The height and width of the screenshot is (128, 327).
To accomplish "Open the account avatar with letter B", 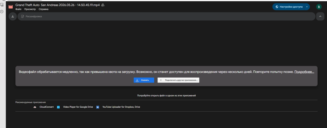I will tap(319, 7).
